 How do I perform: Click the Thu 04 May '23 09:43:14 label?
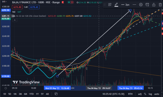coord(131,88)
